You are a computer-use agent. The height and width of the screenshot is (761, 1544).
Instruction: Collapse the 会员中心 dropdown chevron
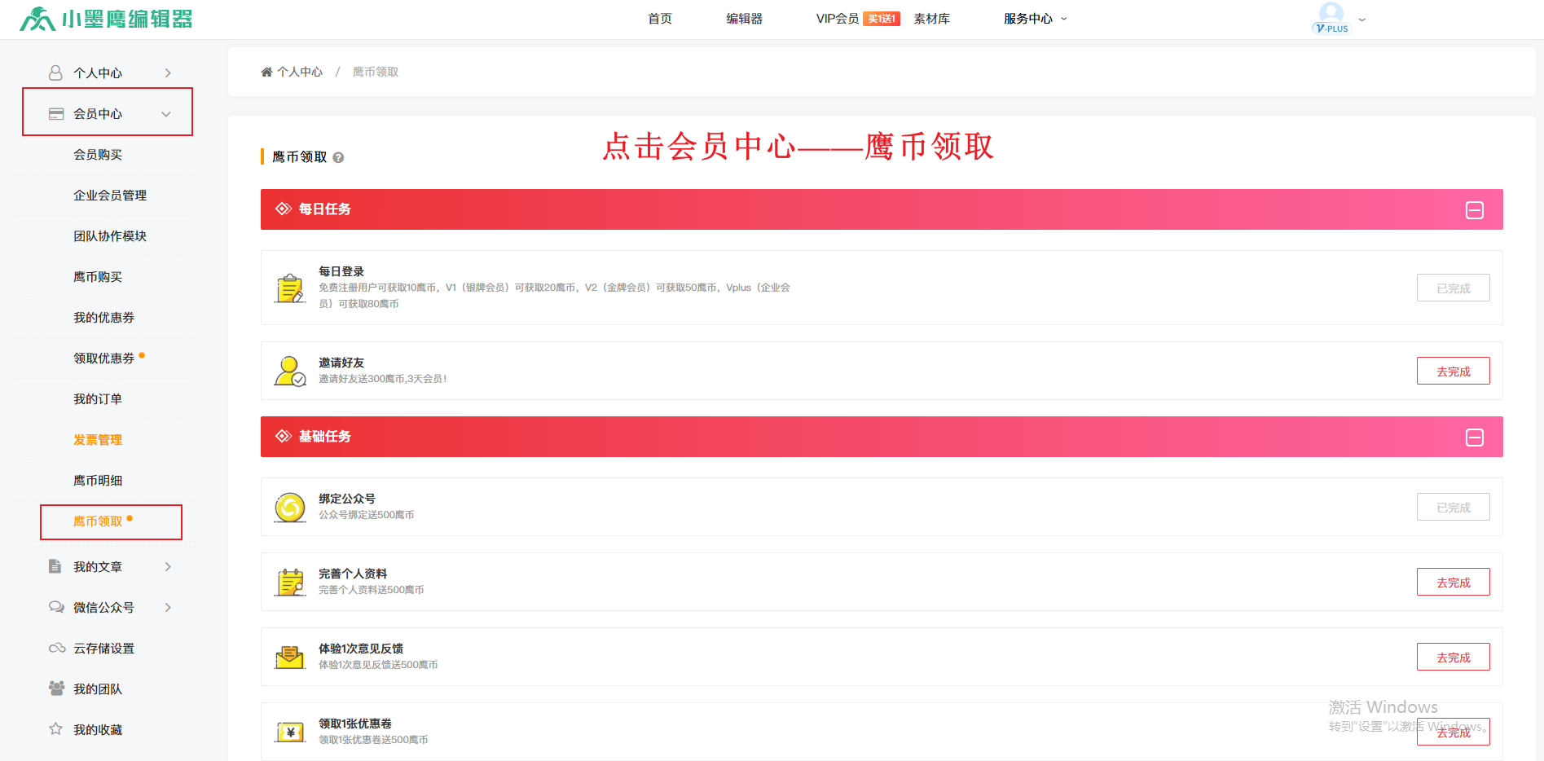pos(166,114)
